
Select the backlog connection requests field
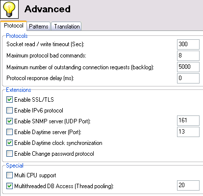click(x=188, y=67)
